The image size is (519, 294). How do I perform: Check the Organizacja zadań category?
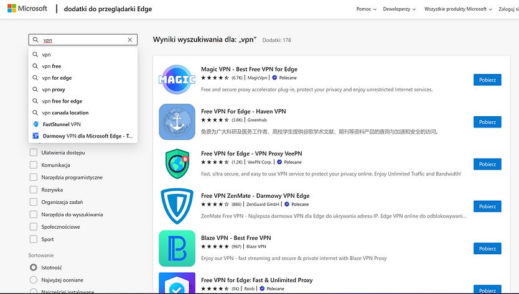point(34,202)
